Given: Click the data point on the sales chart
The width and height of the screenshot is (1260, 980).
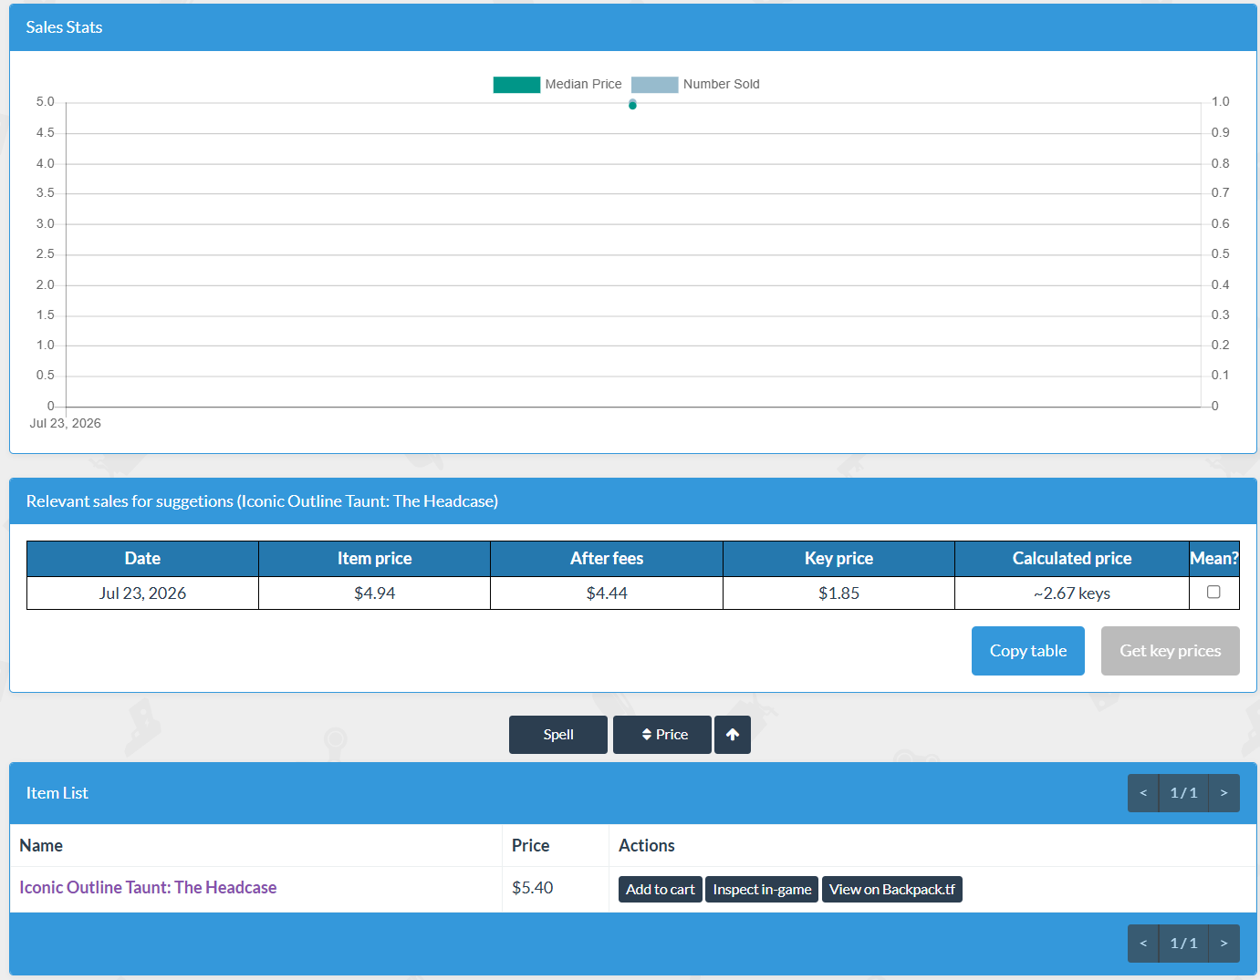Looking at the screenshot, I should pyautogui.click(x=632, y=105).
